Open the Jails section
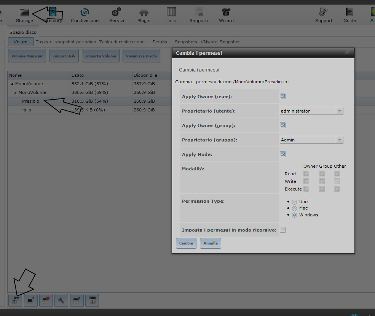375x316 pixels. (x=171, y=15)
